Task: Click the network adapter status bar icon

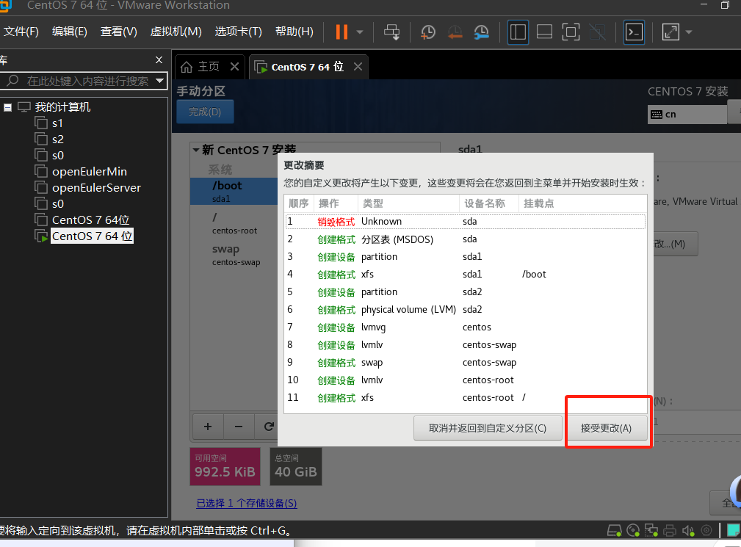Action: pyautogui.click(x=651, y=530)
